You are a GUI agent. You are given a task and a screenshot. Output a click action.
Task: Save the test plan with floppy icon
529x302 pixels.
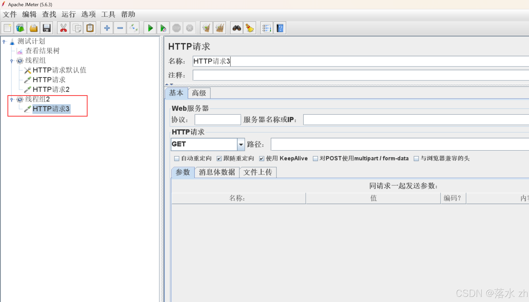47,28
